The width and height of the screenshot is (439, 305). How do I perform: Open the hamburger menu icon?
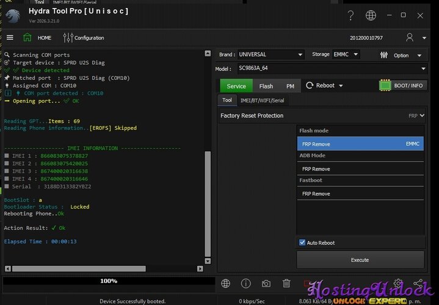pyautogui.click(x=10, y=38)
